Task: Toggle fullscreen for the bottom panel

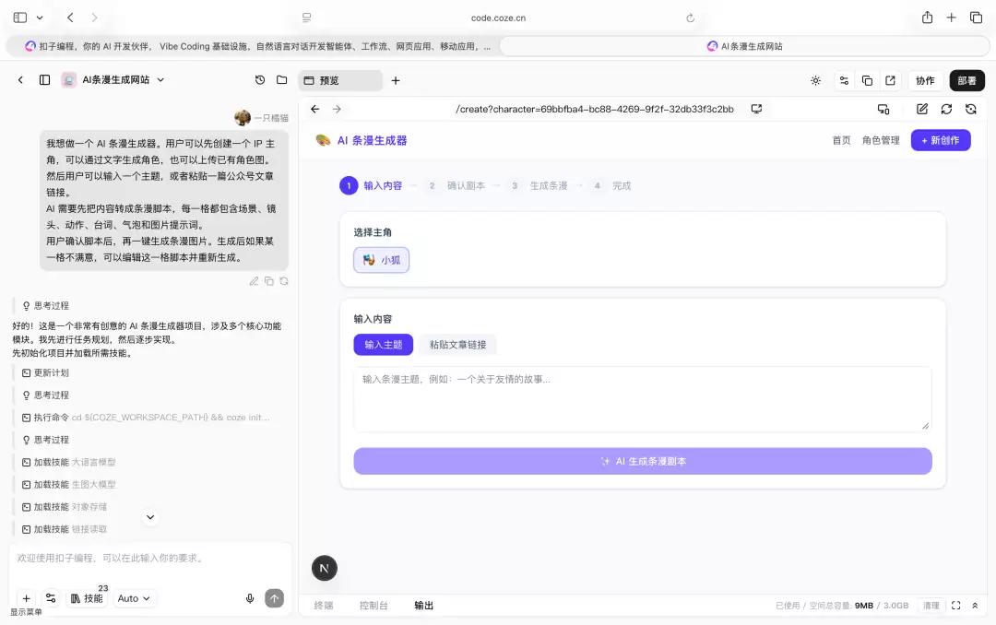Action: point(956,606)
